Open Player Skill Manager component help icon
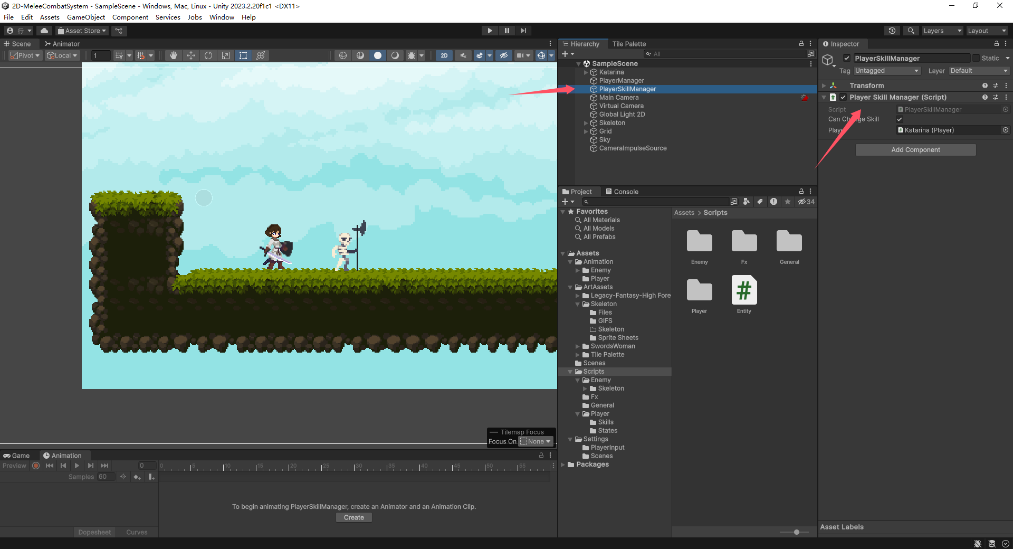This screenshot has width=1013, height=549. click(985, 97)
